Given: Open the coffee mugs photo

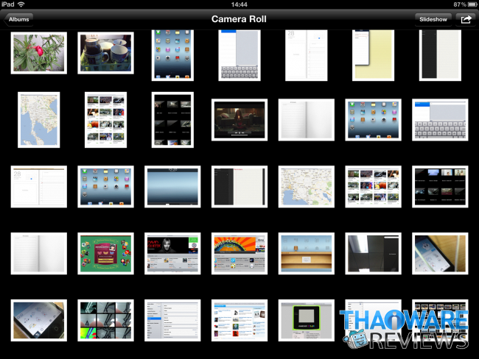Looking at the screenshot, I should (105, 53).
